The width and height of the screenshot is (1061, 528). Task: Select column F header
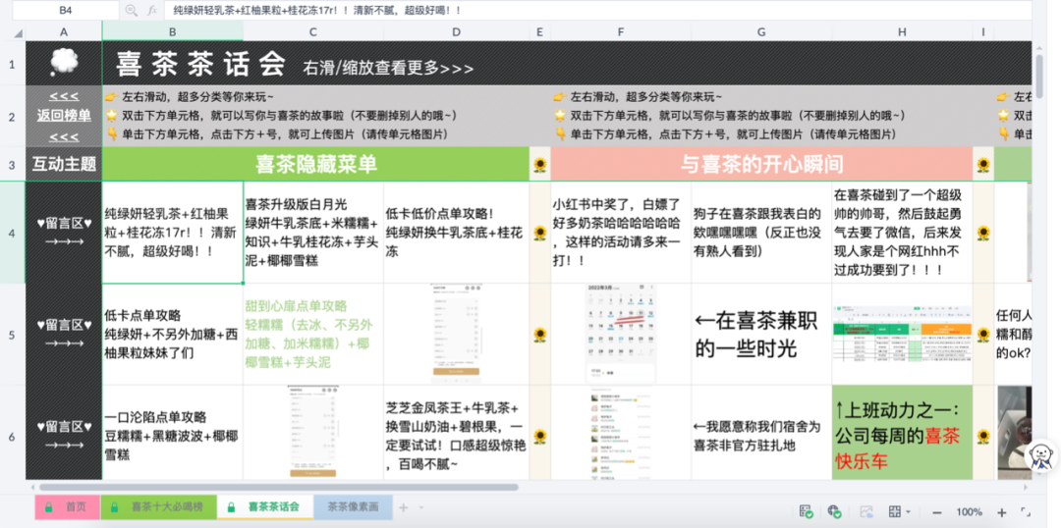[621, 32]
